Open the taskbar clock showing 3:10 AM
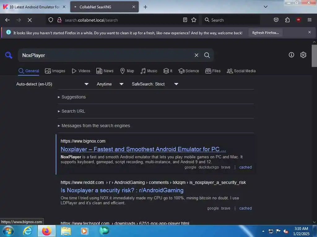Screen dimensions: 317x237 click(301, 231)
